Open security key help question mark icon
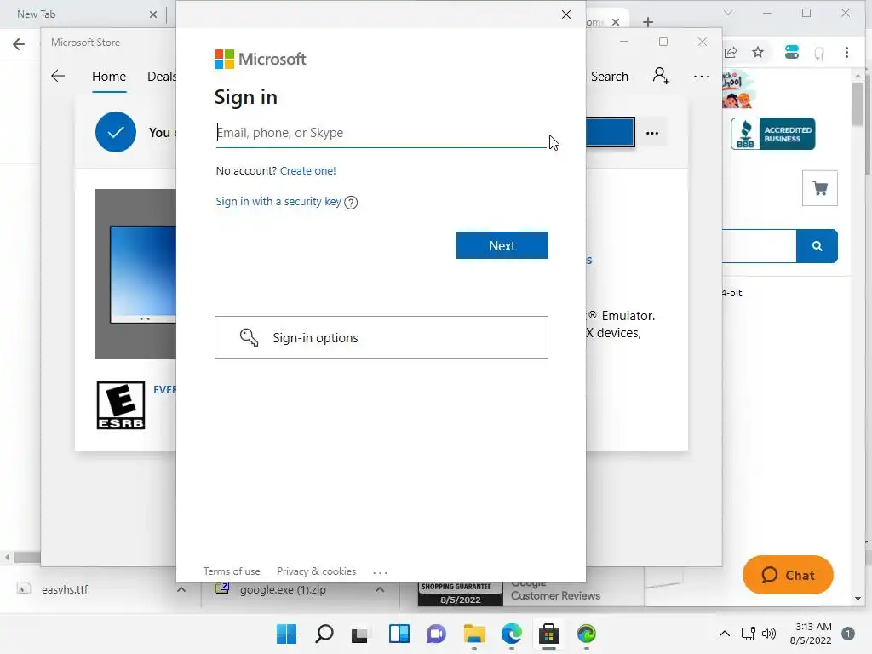Image resolution: width=872 pixels, height=654 pixels. pos(351,203)
